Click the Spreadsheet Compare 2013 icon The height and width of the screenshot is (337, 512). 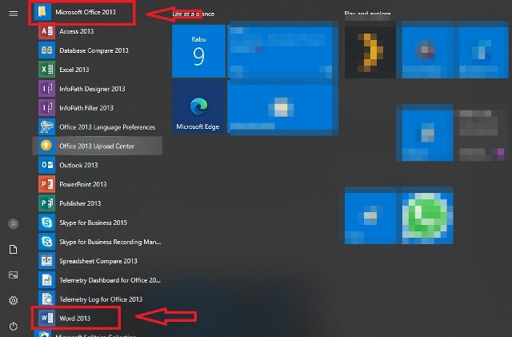[46, 261]
